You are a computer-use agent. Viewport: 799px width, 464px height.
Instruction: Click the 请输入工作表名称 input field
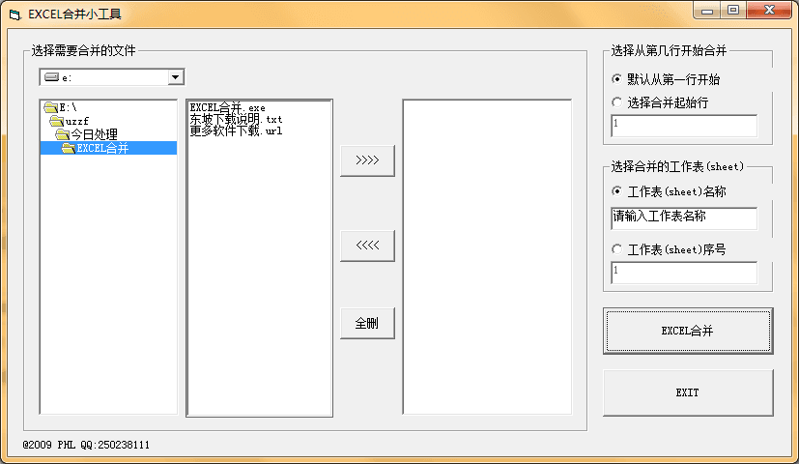pyautogui.click(x=684, y=218)
